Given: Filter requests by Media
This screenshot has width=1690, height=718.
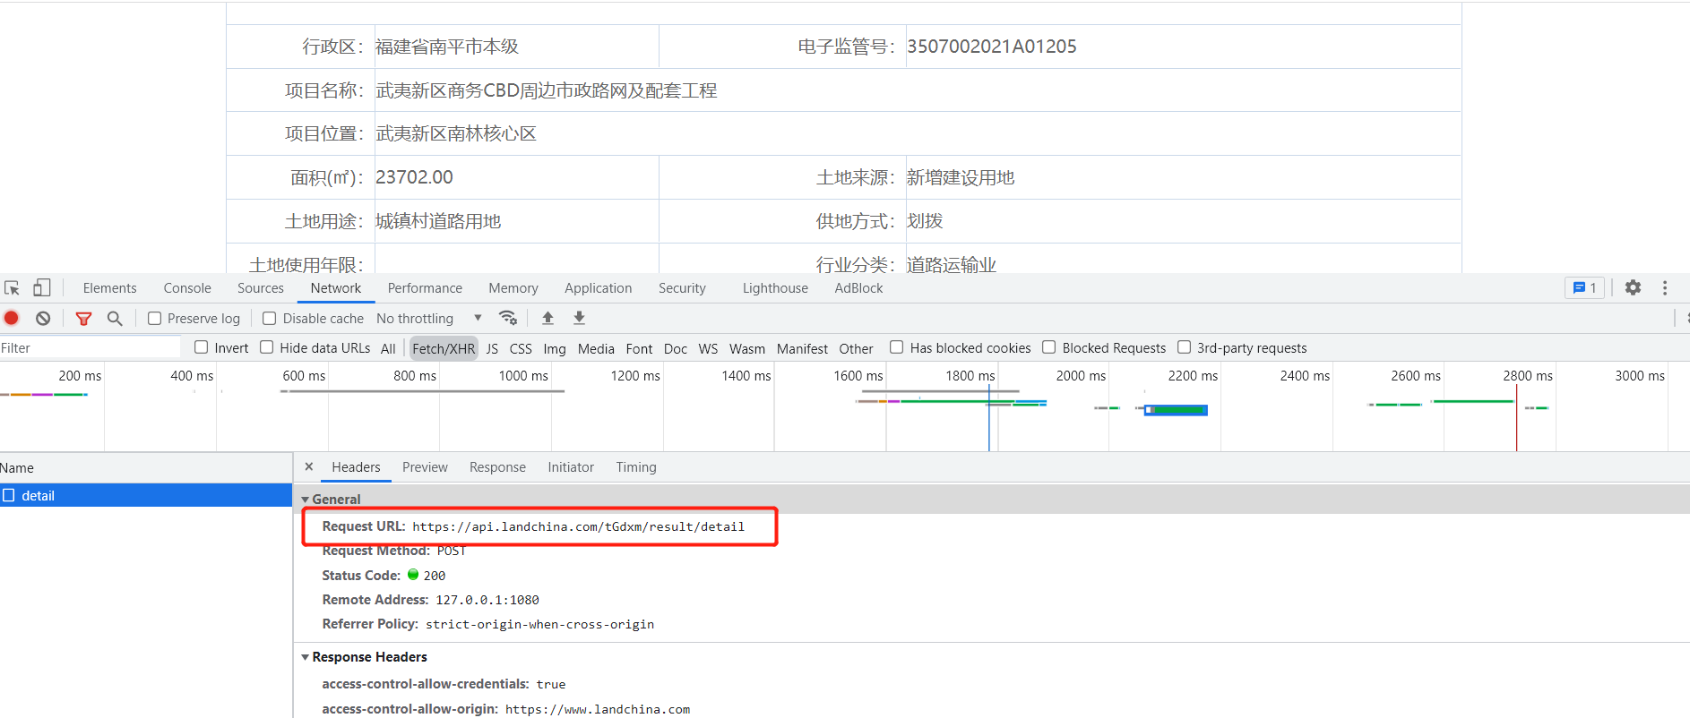Looking at the screenshot, I should pos(596,348).
